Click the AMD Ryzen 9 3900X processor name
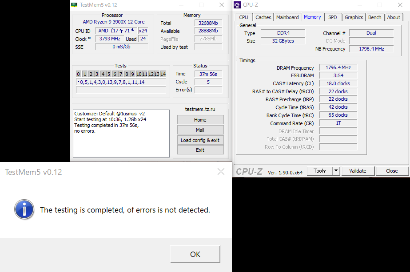Screen dimensions: 410x272 click(x=113, y=22)
